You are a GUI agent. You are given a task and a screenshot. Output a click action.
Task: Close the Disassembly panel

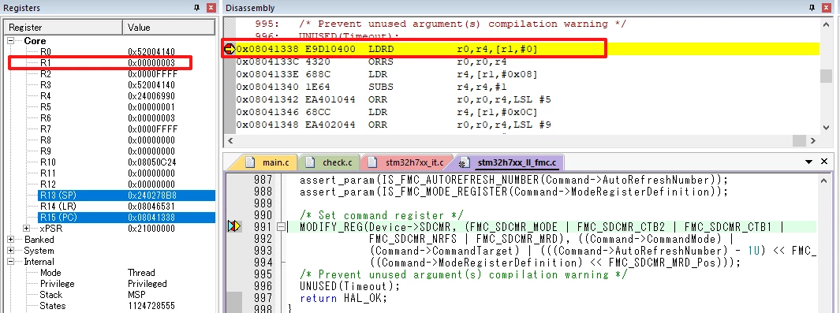click(827, 8)
